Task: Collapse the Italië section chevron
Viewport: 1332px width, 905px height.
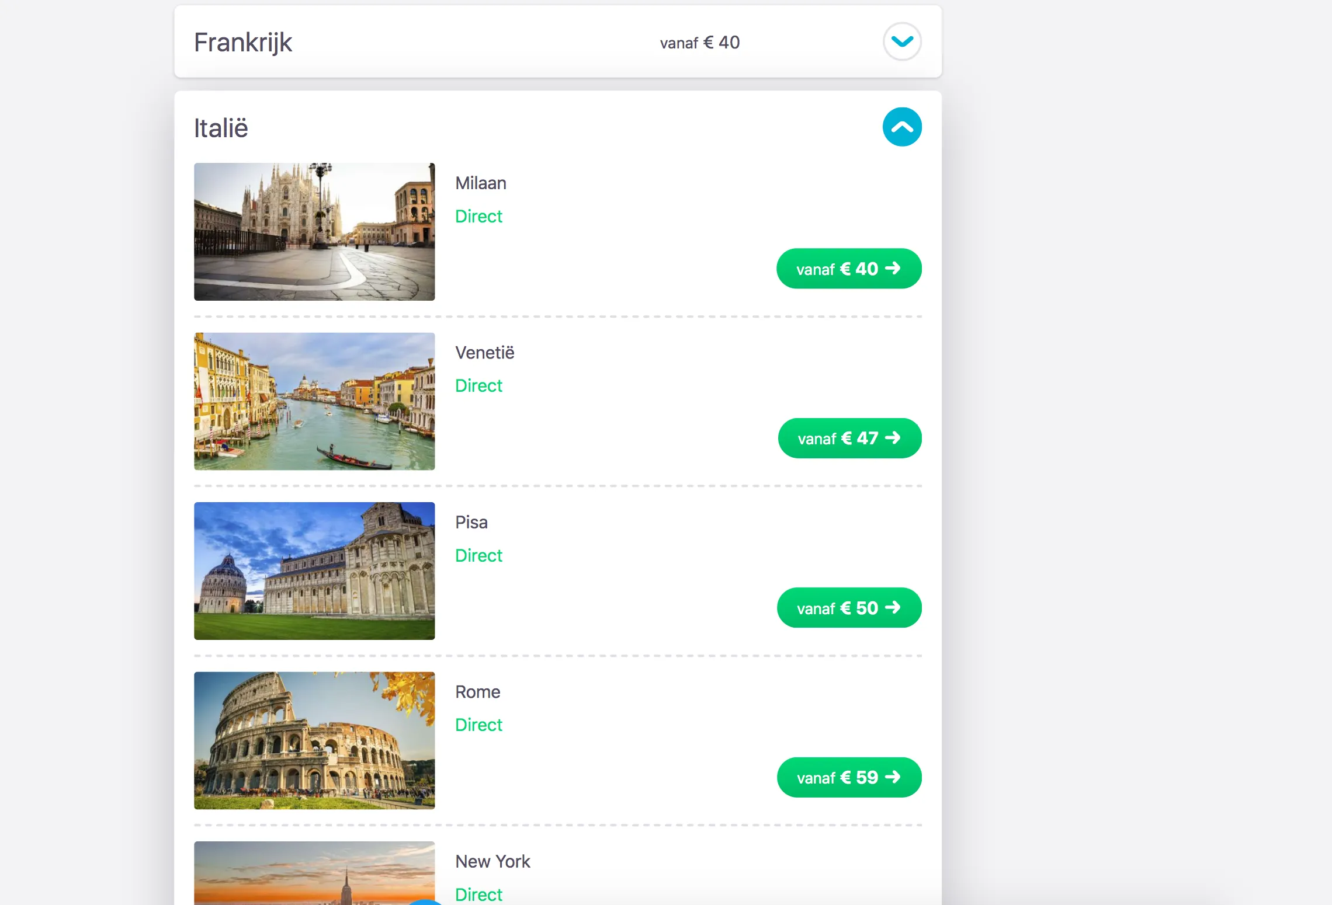Action: tap(902, 127)
